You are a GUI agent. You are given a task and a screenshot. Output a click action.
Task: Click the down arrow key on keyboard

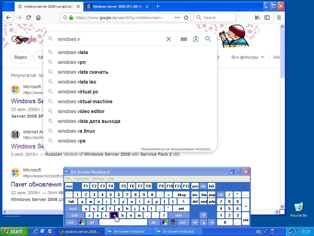click(204, 222)
